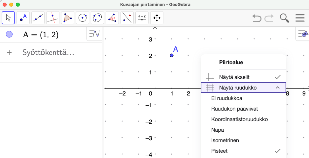Choose Koordinaatistoruudukko grid option
Viewport: 309px width, 158px height.
(x=243, y=119)
